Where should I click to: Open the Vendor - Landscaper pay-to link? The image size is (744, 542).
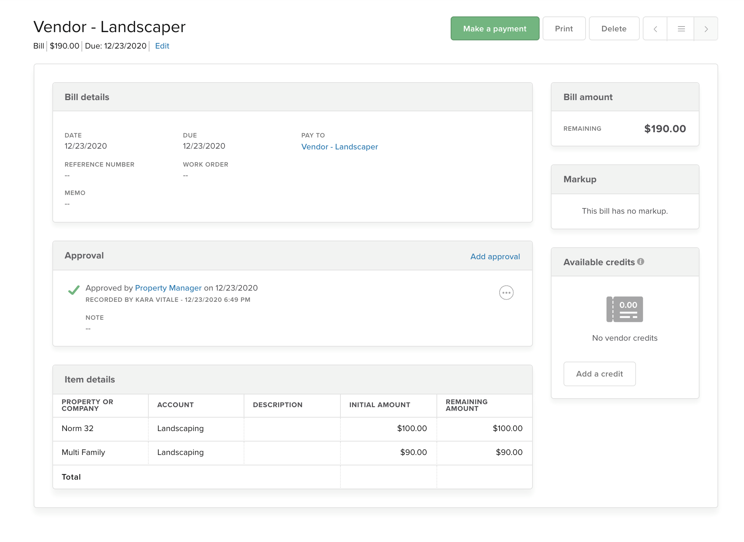click(x=339, y=147)
